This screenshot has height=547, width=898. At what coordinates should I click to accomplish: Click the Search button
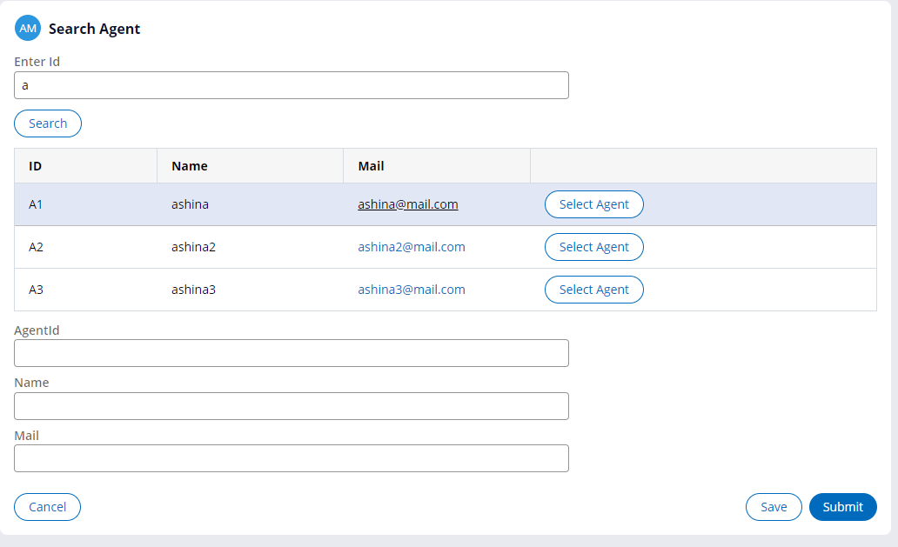(47, 123)
